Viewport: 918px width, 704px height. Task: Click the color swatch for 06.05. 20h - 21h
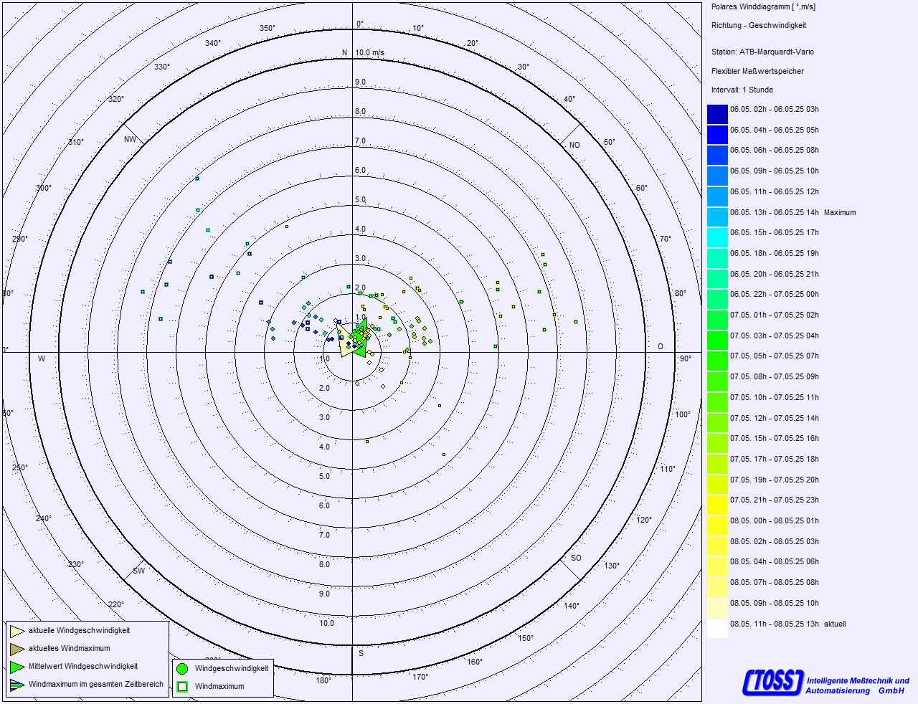[x=717, y=279]
